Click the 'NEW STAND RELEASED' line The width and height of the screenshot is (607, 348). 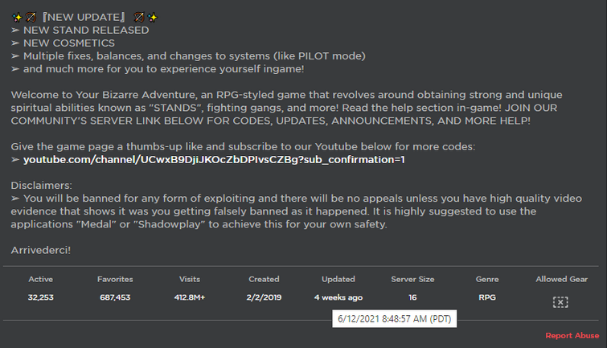coord(86,30)
